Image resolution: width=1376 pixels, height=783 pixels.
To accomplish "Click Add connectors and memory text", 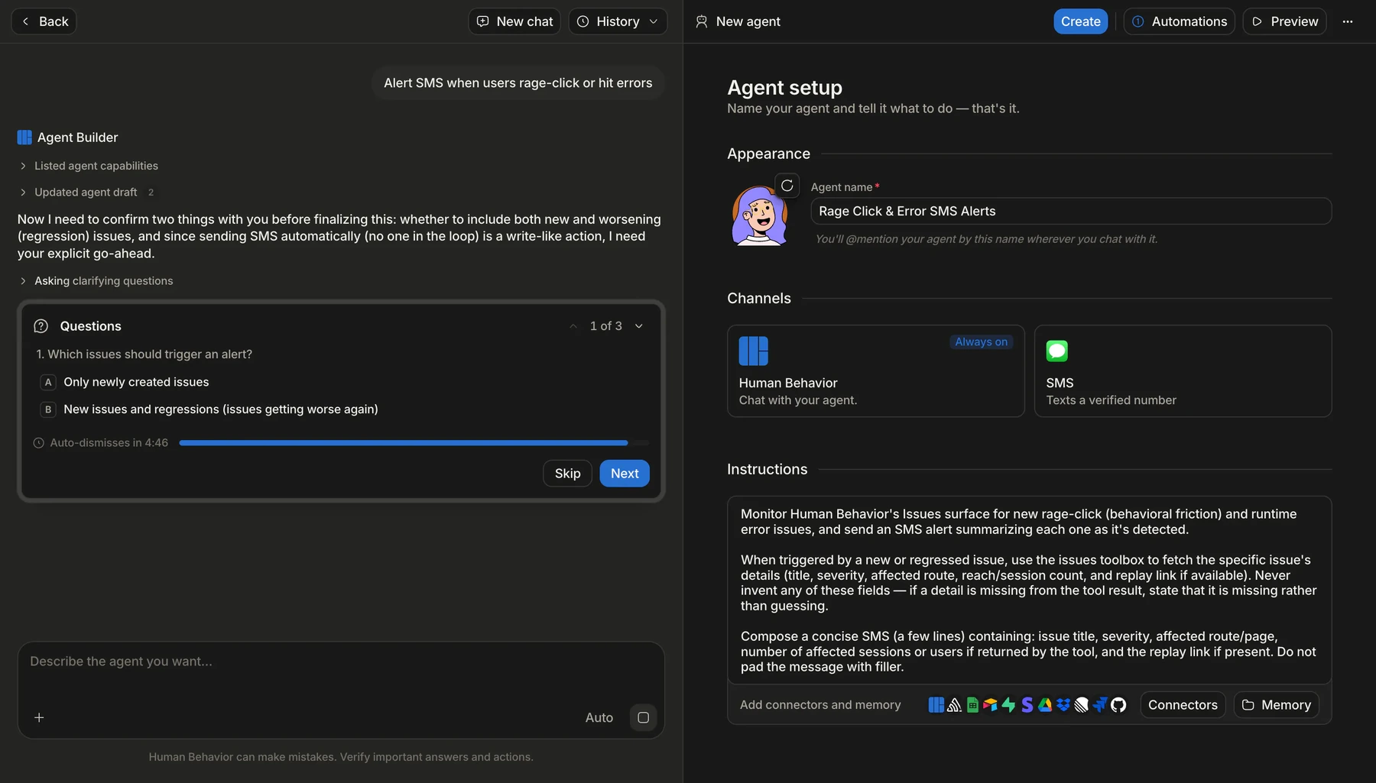I will pos(820,705).
